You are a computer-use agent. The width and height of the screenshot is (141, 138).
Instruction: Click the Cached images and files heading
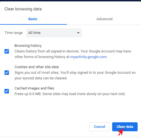pyautogui.click(x=34, y=88)
